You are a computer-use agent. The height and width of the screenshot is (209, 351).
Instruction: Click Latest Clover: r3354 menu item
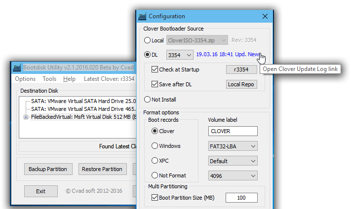pyautogui.click(x=109, y=79)
